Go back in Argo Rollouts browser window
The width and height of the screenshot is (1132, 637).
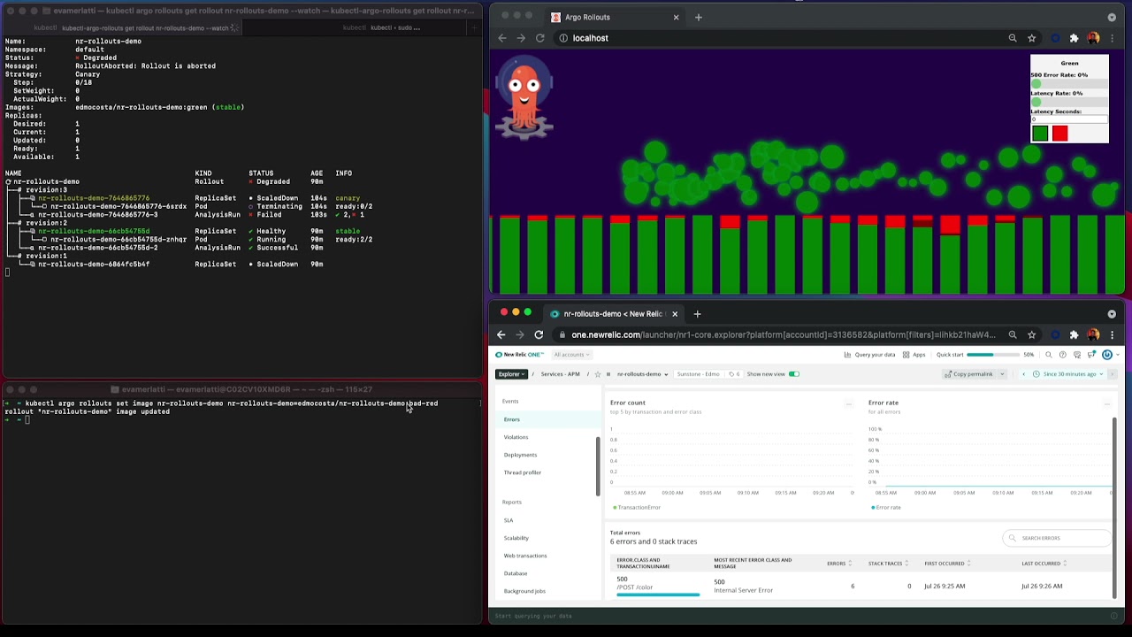502,38
